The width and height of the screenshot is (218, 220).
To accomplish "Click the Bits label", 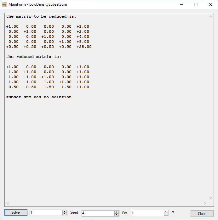I will click(125, 213).
